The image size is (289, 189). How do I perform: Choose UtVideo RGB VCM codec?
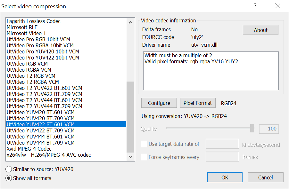point(27,64)
